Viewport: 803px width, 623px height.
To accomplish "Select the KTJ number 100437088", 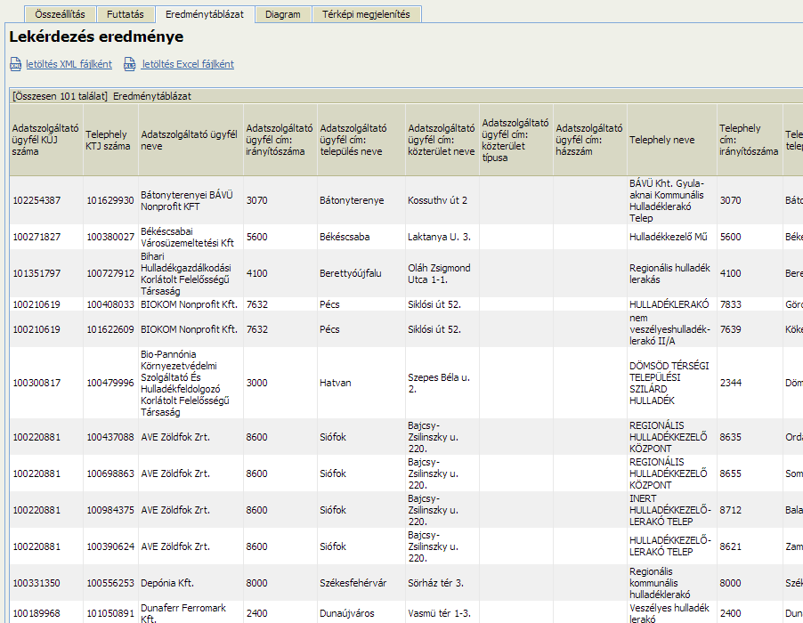I will tap(110, 437).
